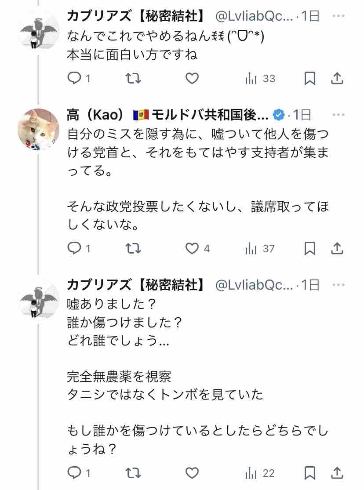
Task: Reply to the first カブリアズ tweet
Action: 79,78
